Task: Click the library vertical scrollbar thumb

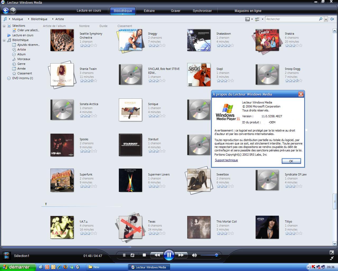Action: click(335, 201)
